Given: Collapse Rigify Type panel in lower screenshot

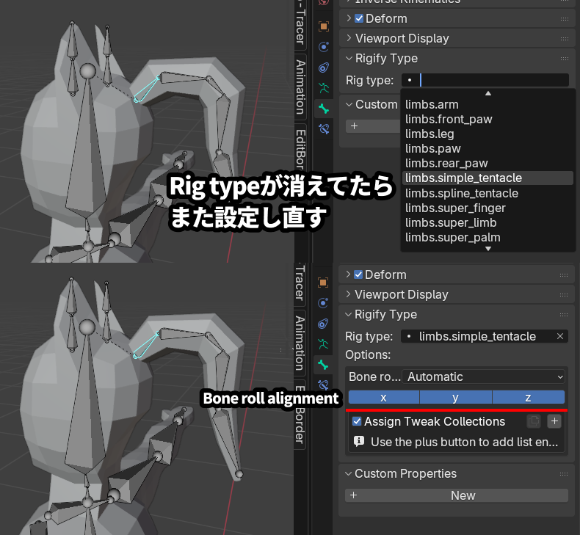Looking at the screenshot, I should [x=348, y=315].
